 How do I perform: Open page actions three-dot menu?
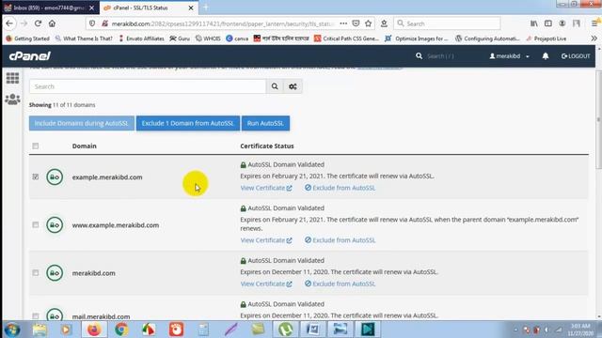(343, 23)
